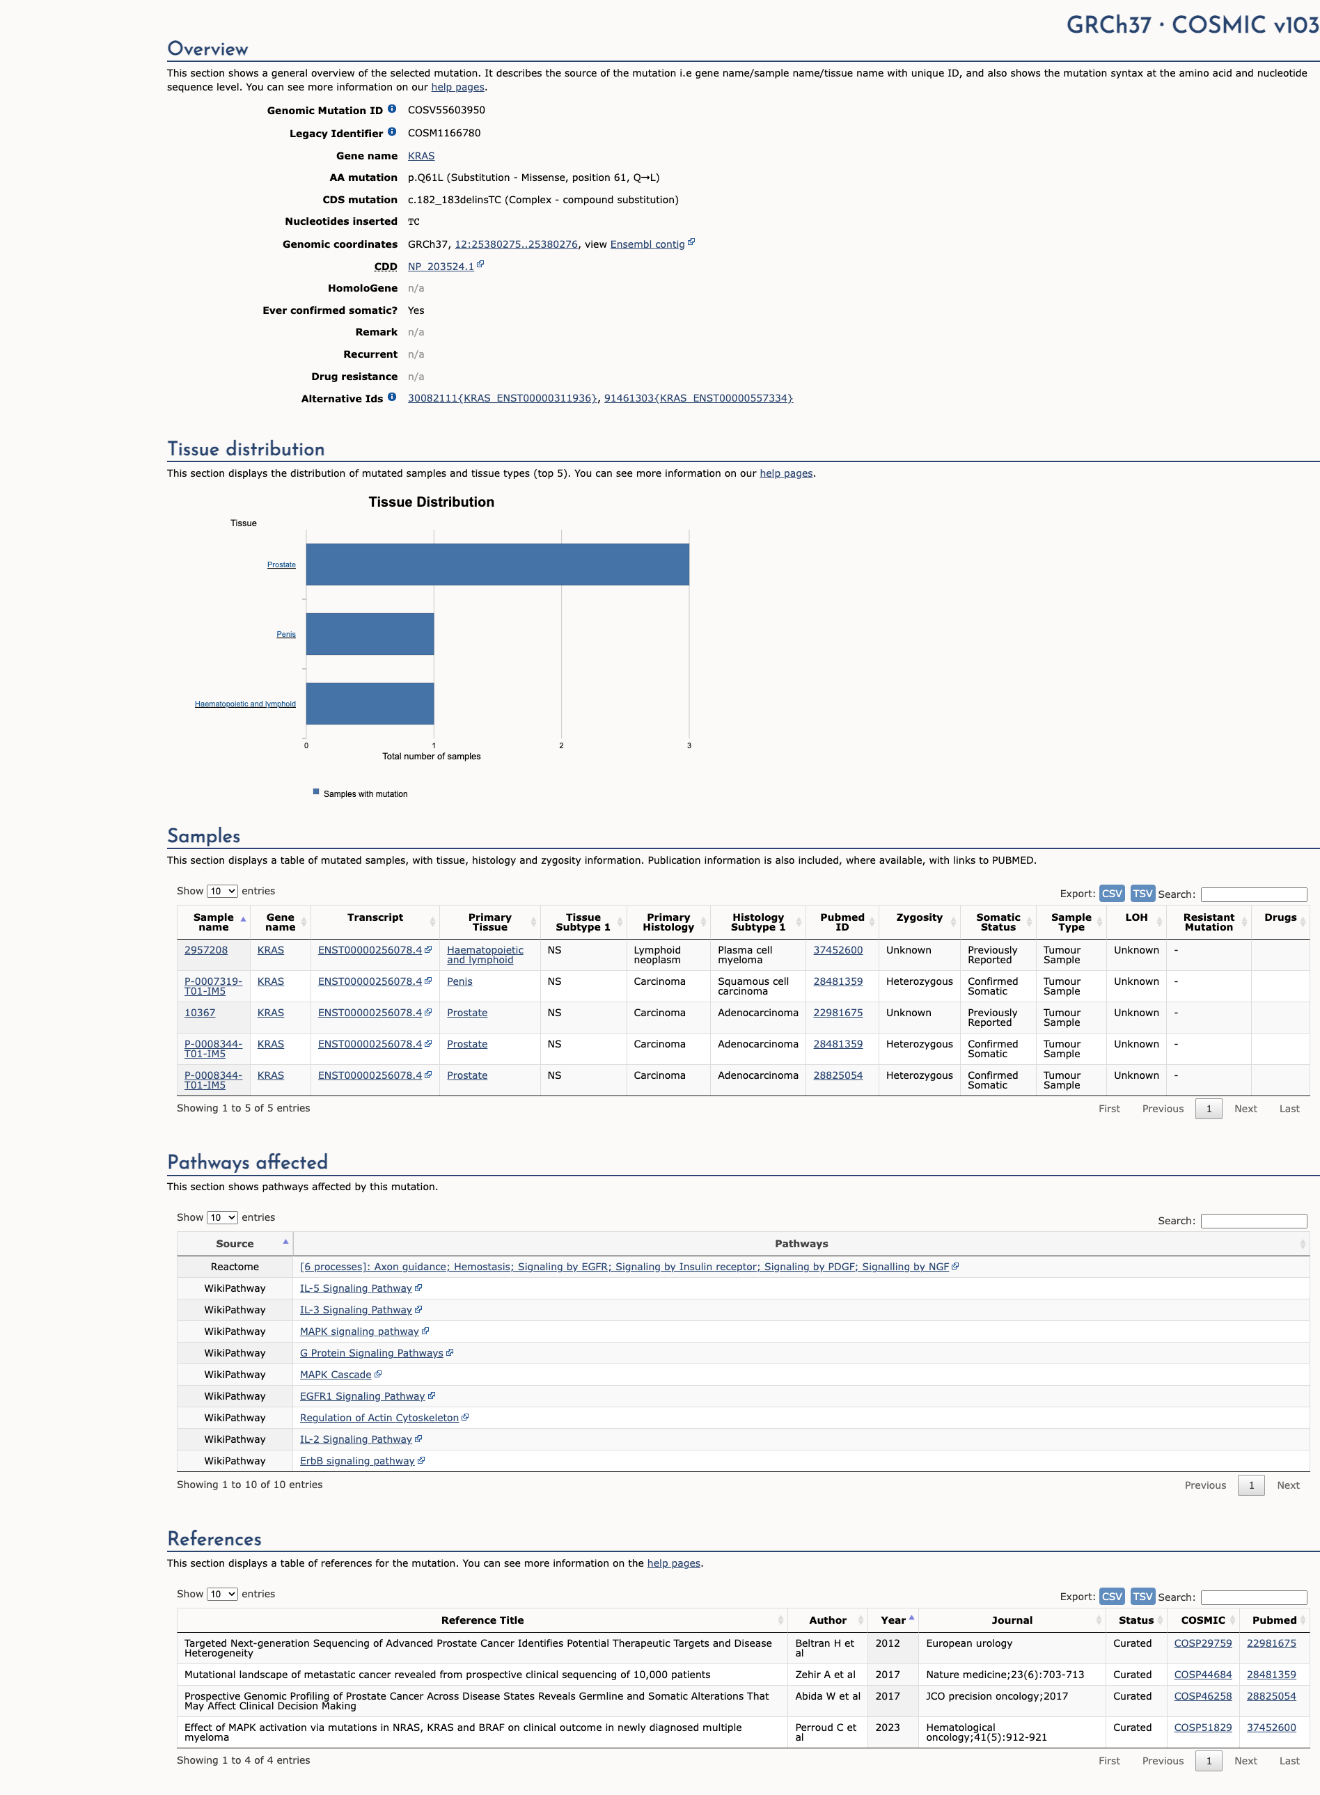Click external icon after transcript in row 2957208
The image size is (1320, 1795).
point(428,949)
